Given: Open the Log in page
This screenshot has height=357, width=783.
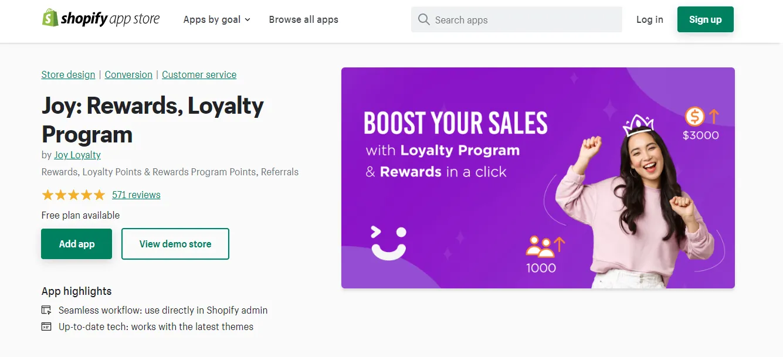Looking at the screenshot, I should [x=649, y=19].
